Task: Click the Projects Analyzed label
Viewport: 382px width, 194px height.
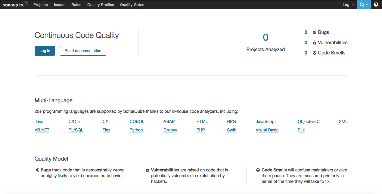Action: [266, 50]
